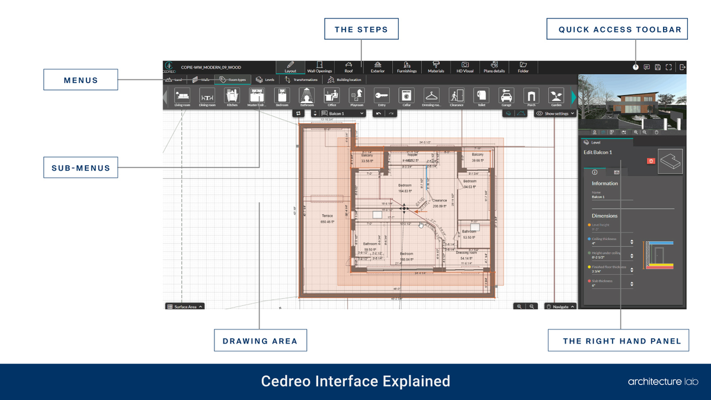Choose the Porch room type
Image resolution: width=711 pixels, height=400 pixels.
tap(531, 97)
